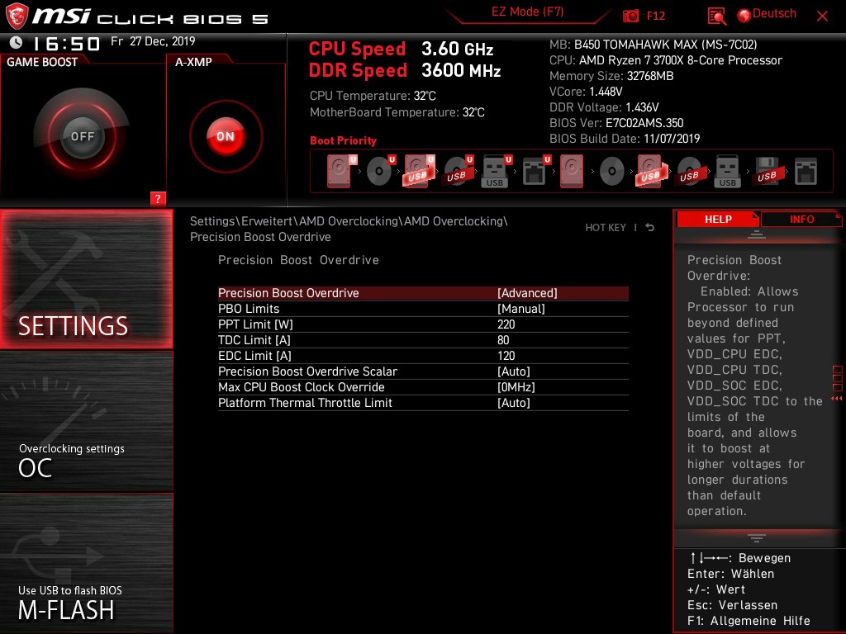The width and height of the screenshot is (846, 634).
Task: Open Platform Thermal Throttle Limit [Auto] option
Action: pyautogui.click(x=423, y=403)
